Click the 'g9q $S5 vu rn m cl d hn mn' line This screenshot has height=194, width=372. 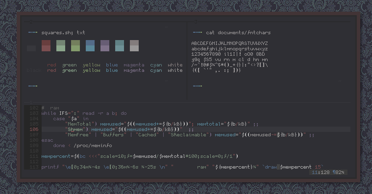pyautogui.click(x=230, y=60)
